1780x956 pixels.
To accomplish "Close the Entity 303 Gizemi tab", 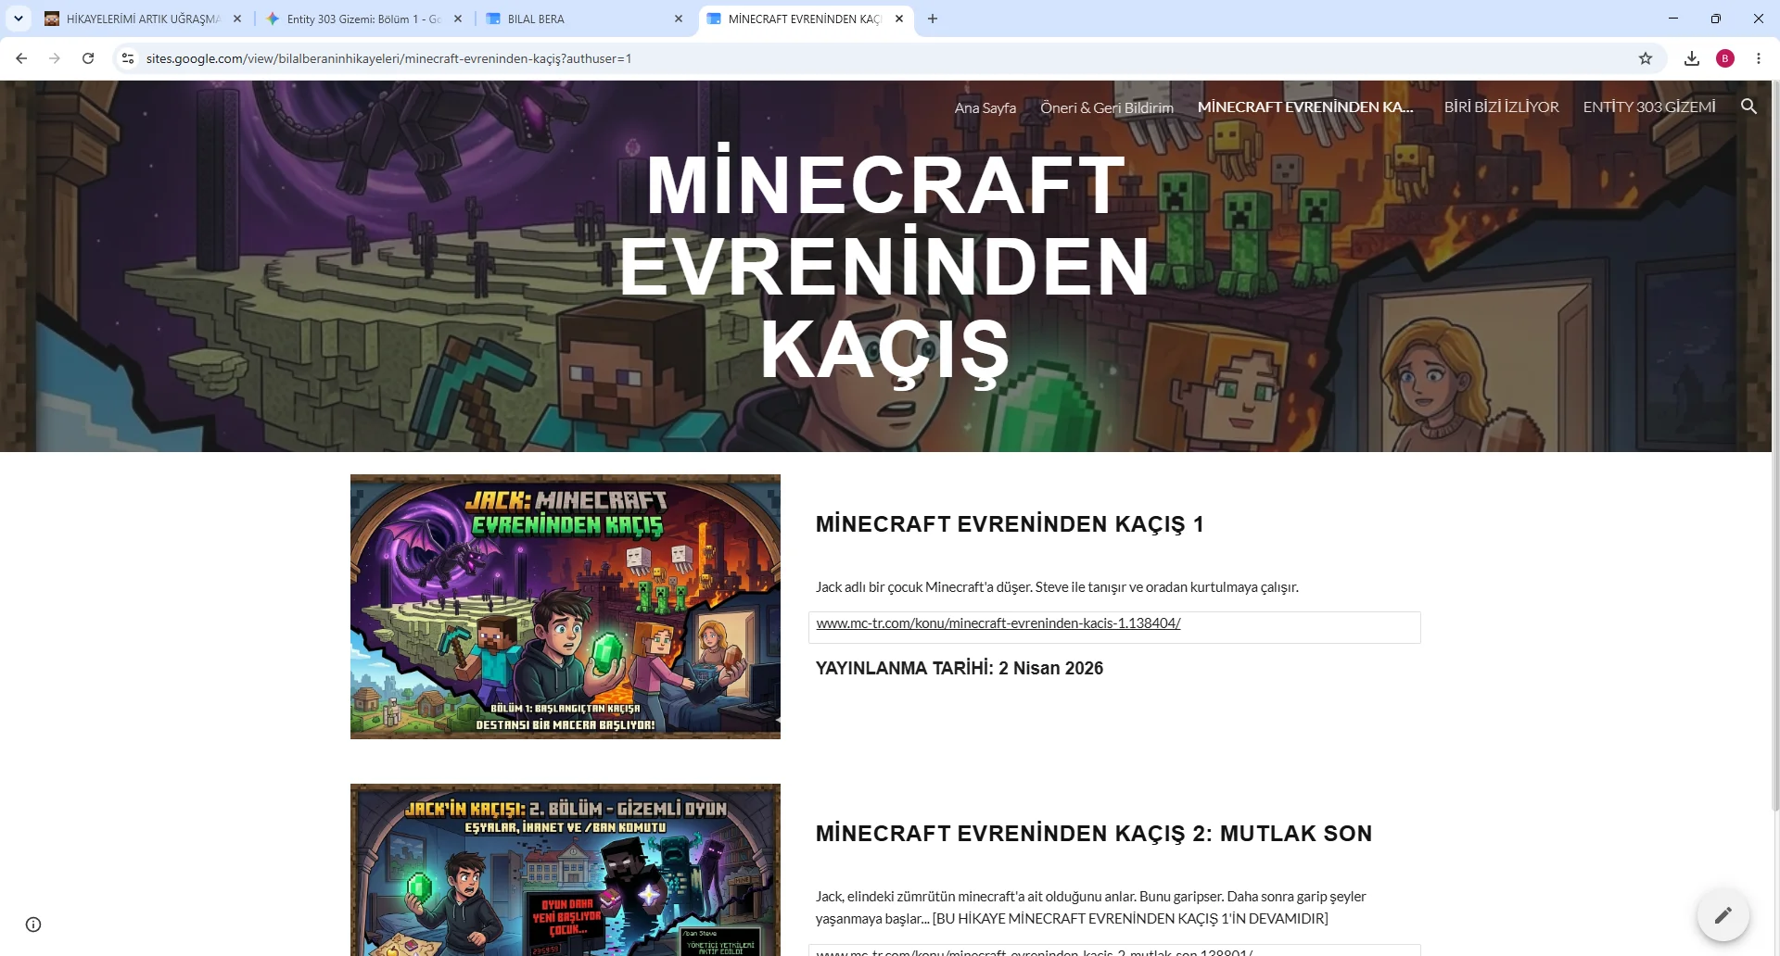I will 458,19.
